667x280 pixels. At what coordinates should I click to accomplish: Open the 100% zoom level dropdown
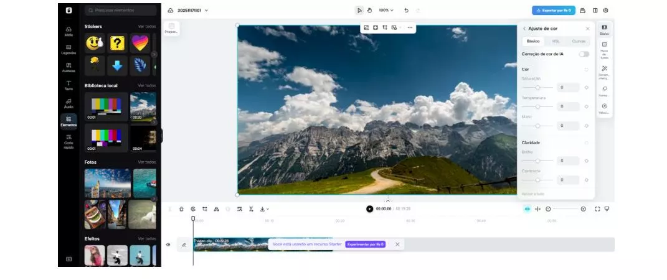(386, 11)
